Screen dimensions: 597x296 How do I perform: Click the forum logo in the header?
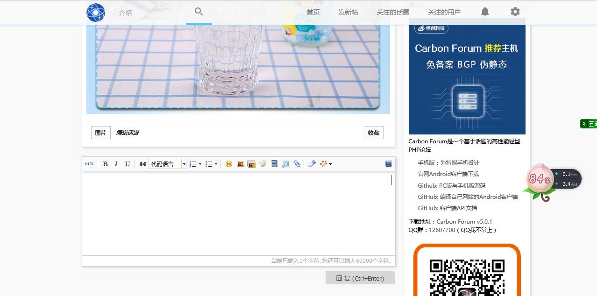point(96,13)
